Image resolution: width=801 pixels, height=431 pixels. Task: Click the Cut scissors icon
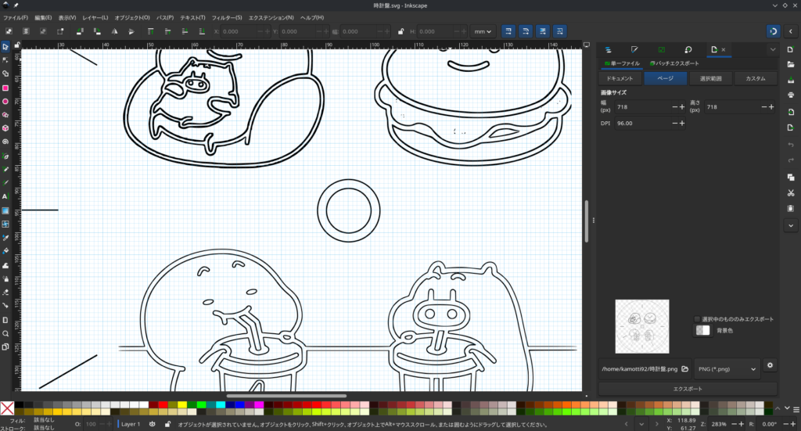(x=791, y=192)
